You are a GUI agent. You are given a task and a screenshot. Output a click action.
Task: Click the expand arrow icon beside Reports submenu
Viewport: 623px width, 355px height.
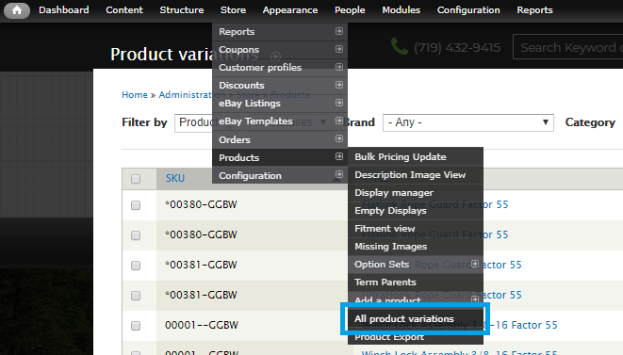click(339, 31)
